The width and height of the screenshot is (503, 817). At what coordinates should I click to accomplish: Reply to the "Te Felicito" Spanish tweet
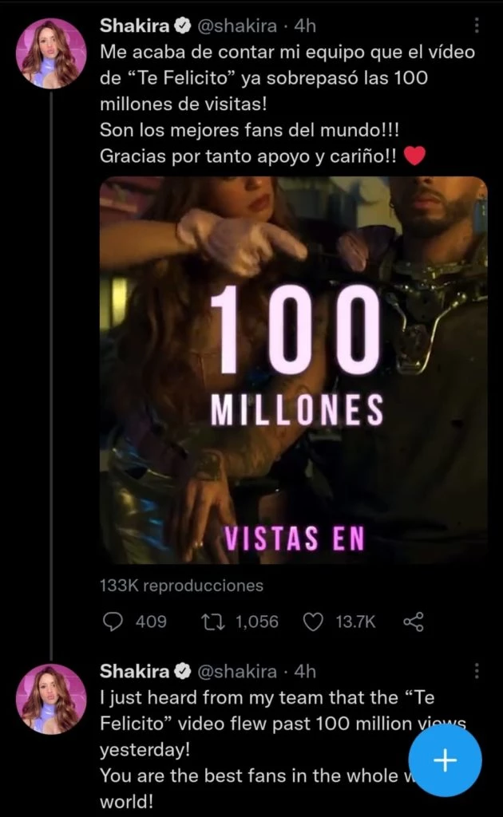point(114,622)
